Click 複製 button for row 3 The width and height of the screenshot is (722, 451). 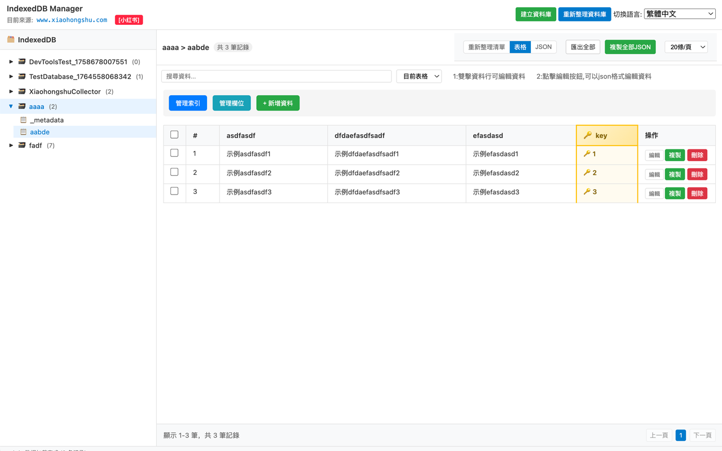pyautogui.click(x=675, y=193)
